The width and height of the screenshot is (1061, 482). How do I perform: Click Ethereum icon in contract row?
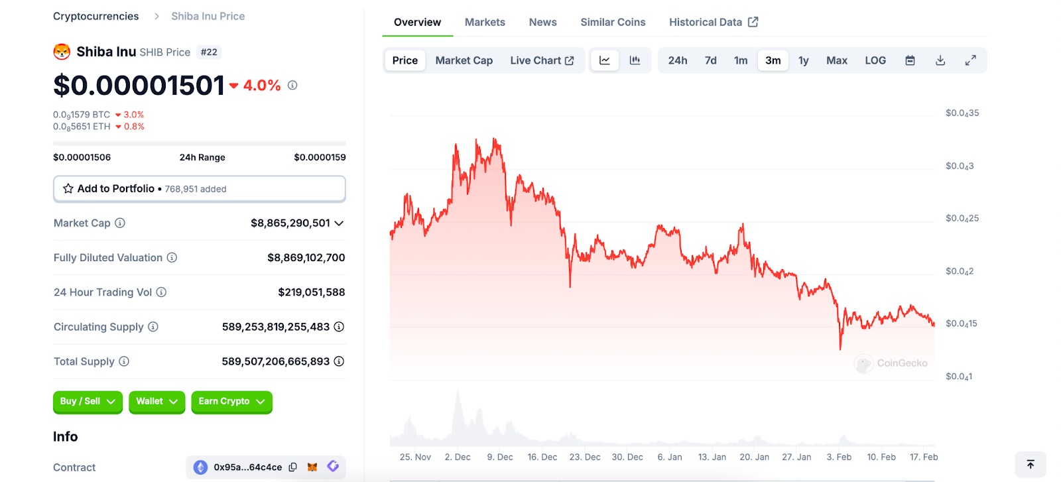tap(200, 467)
